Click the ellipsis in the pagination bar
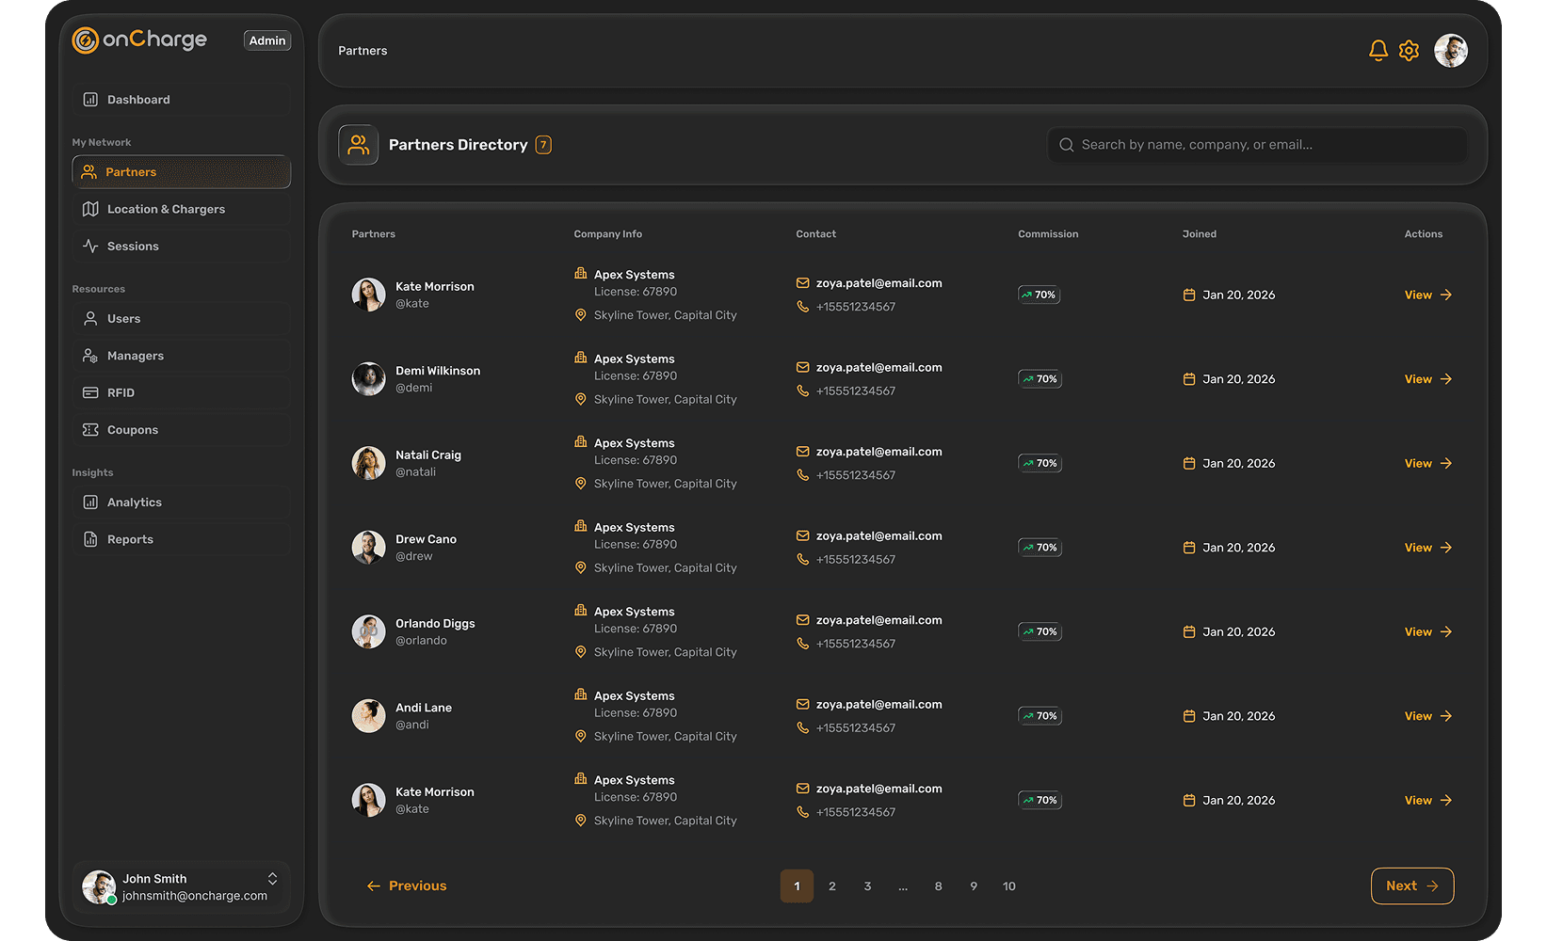Image resolution: width=1547 pixels, height=941 pixels. coord(902,885)
